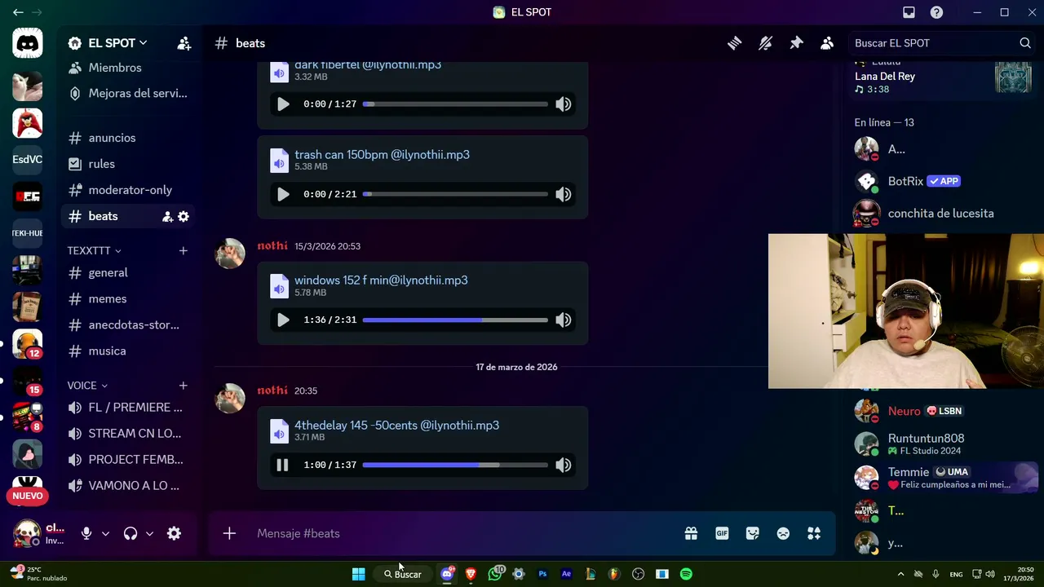The height and width of the screenshot is (587, 1044).
Task: Add channel to the VOICE category
Action: (x=184, y=386)
